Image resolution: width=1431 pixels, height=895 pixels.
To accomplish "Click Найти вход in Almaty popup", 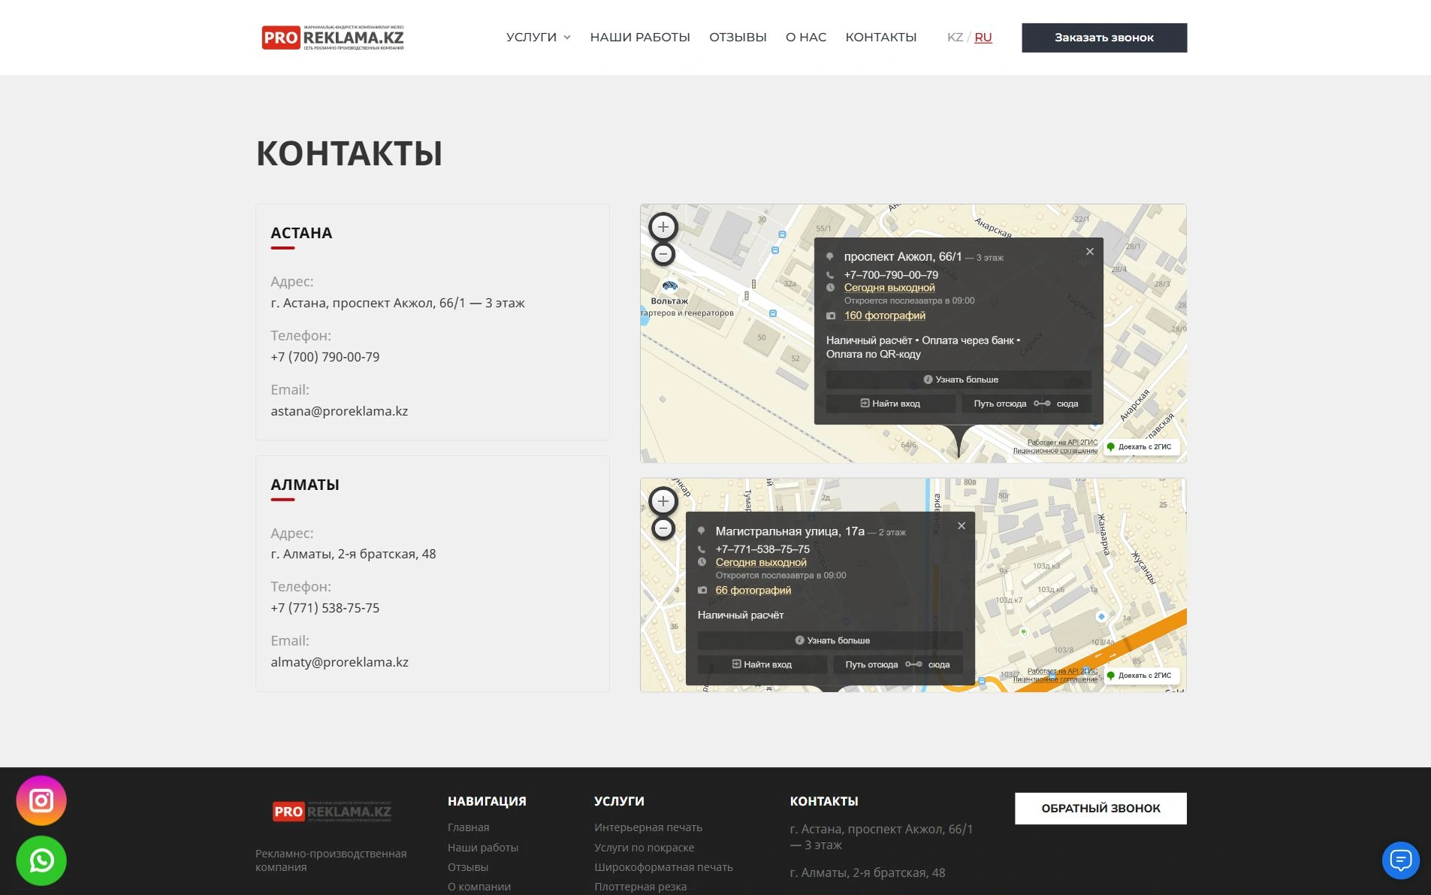I will point(762,664).
